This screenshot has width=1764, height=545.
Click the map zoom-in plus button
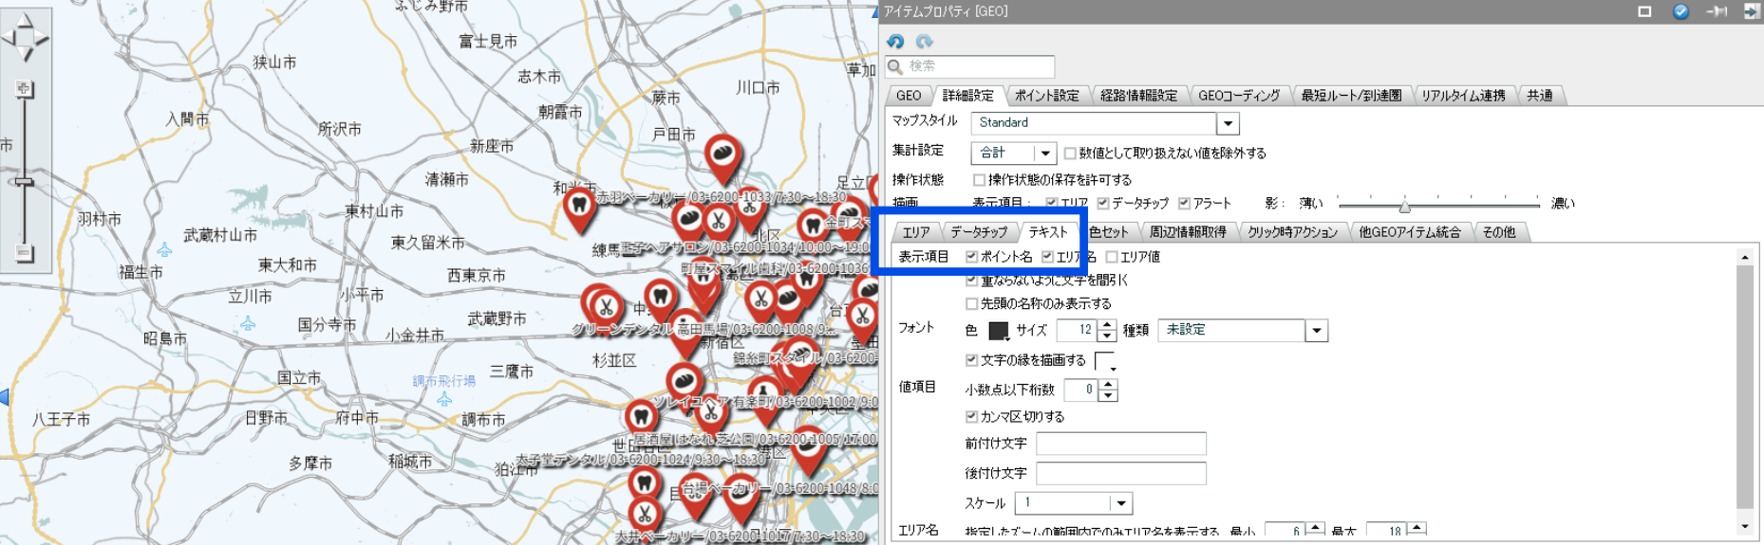point(25,89)
